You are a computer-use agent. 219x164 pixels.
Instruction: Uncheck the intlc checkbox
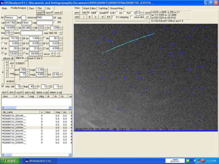click(55, 18)
